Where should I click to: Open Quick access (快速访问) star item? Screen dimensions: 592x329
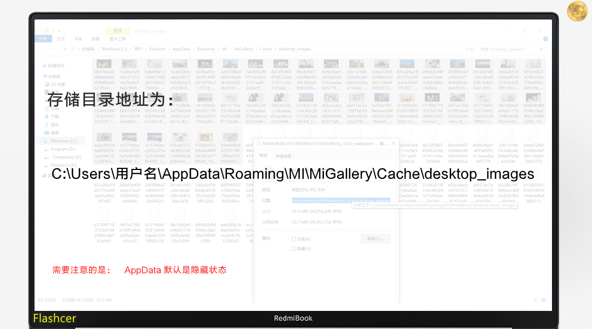click(x=54, y=66)
